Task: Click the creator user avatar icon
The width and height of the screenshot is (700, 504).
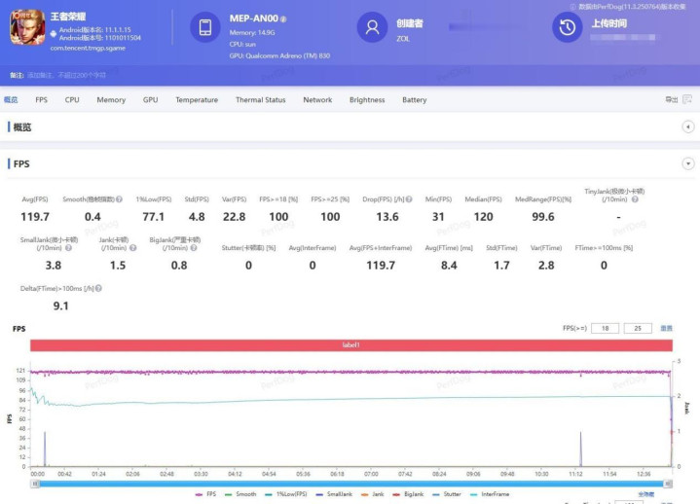Action: 373,28
